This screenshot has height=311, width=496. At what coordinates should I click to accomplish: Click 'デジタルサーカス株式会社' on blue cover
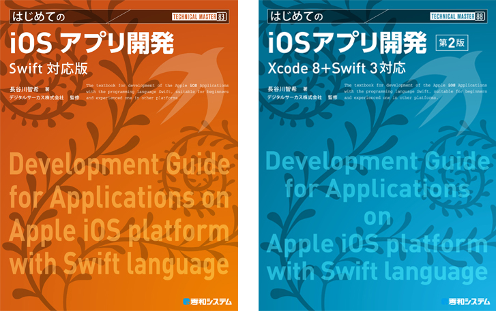tap(295, 97)
